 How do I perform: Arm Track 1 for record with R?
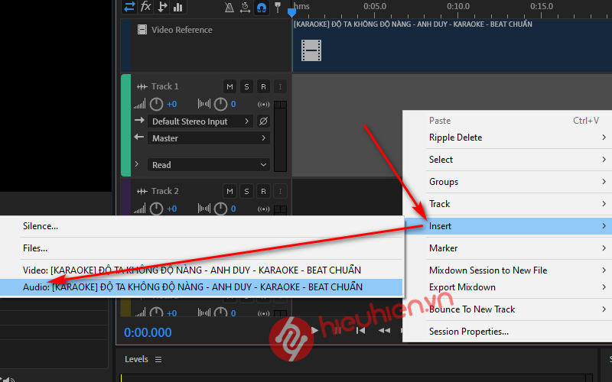(263, 86)
